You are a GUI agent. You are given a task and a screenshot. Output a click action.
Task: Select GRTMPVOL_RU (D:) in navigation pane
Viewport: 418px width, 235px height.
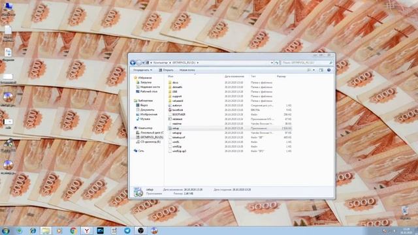point(152,137)
